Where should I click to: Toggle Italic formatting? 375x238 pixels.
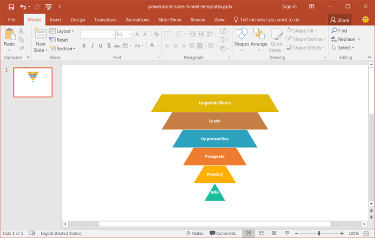coord(92,45)
